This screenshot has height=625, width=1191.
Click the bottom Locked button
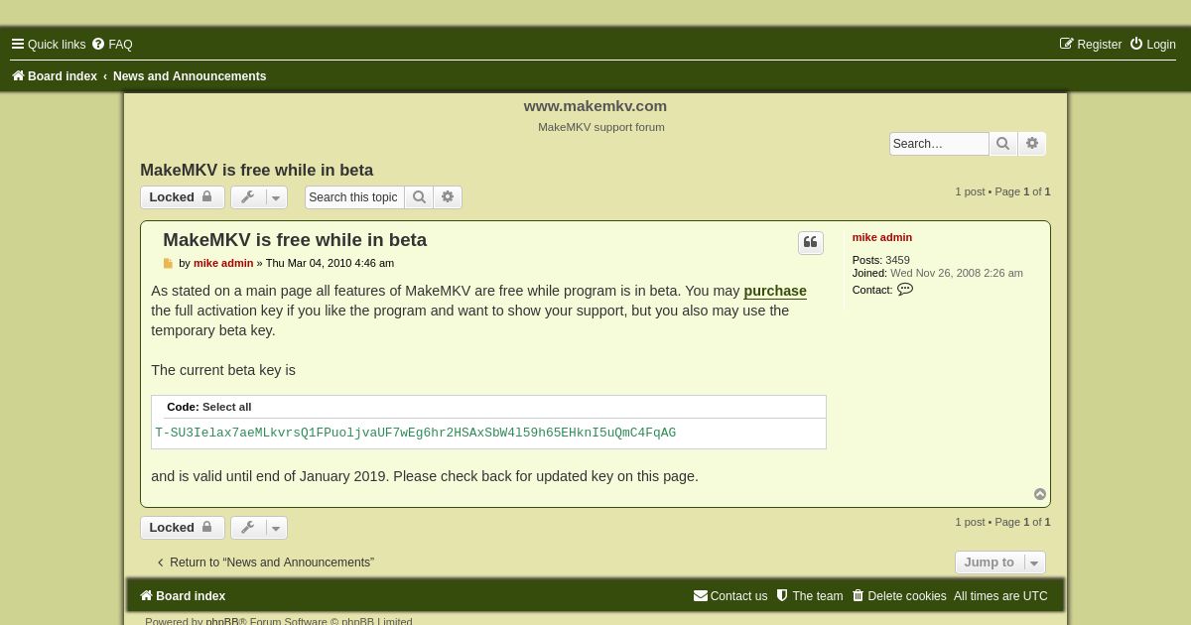pyautogui.click(x=182, y=528)
